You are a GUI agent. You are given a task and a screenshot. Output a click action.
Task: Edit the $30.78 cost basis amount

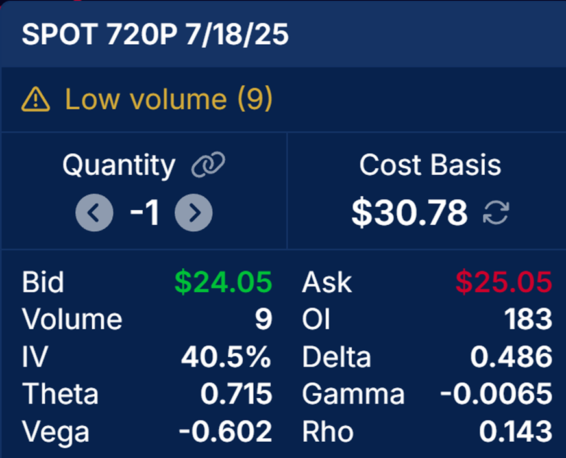pyautogui.click(x=410, y=212)
